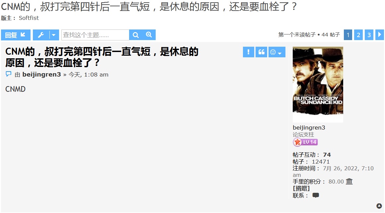The width and height of the screenshot is (385, 213).
Task: Jump to top with arrow icon
Action: [379, 206]
